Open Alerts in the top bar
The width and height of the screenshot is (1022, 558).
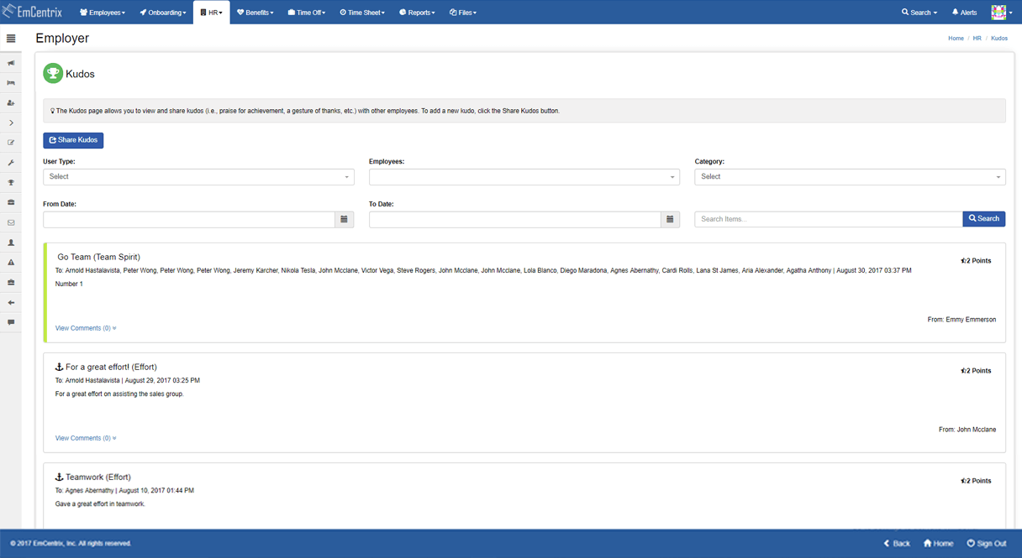click(x=964, y=13)
